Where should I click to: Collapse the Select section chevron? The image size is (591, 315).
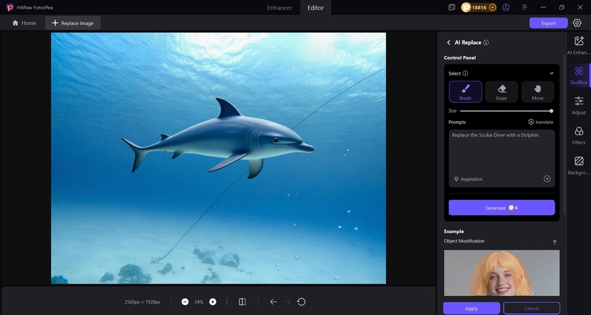coord(551,73)
